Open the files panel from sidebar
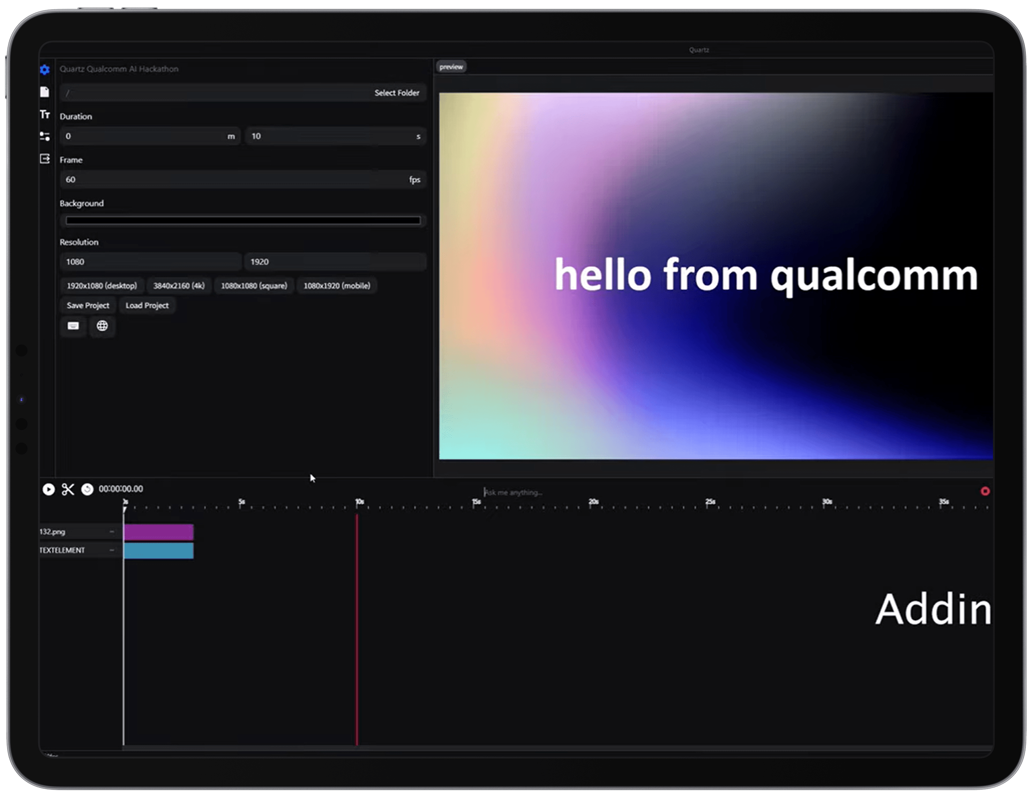Image resolution: width=1033 pixels, height=799 pixels. [45, 92]
